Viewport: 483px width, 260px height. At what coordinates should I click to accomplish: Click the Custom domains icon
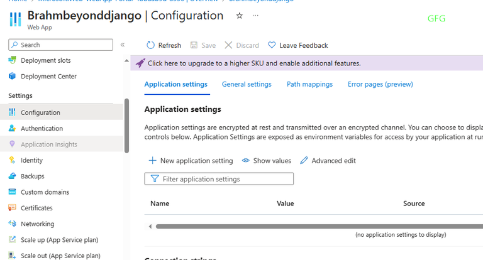[12, 192]
